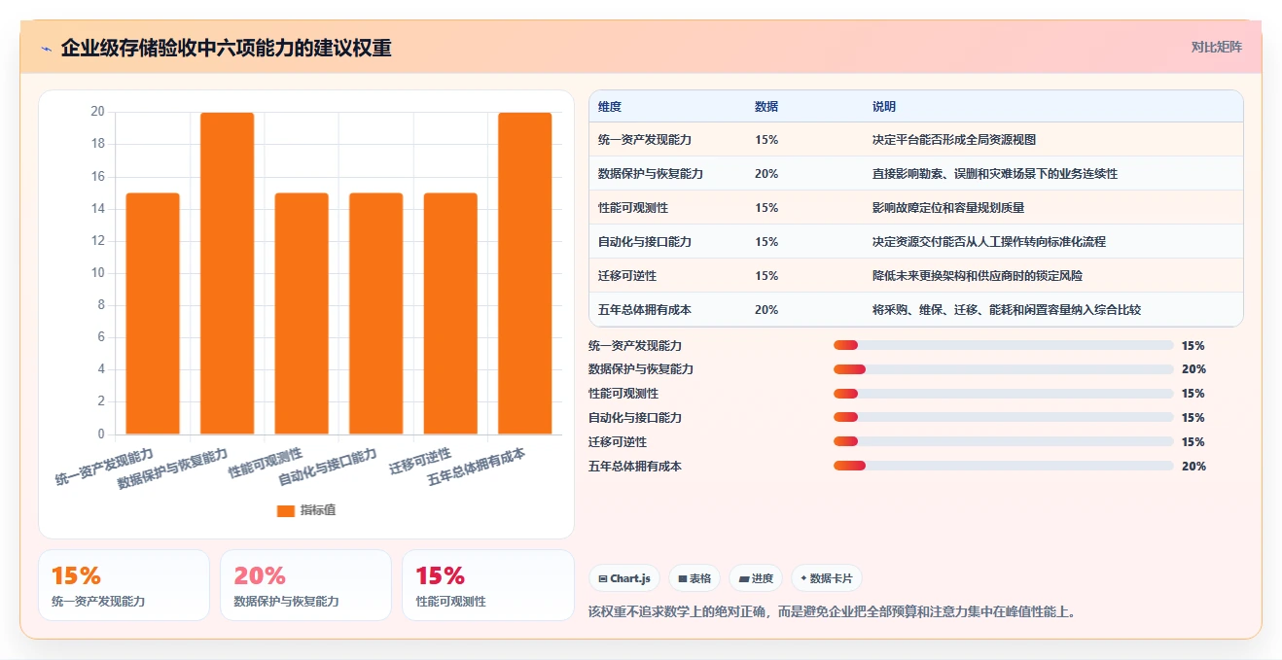Click table cell 自动化与接口能力
The width and height of the screenshot is (1282, 660).
(x=645, y=242)
